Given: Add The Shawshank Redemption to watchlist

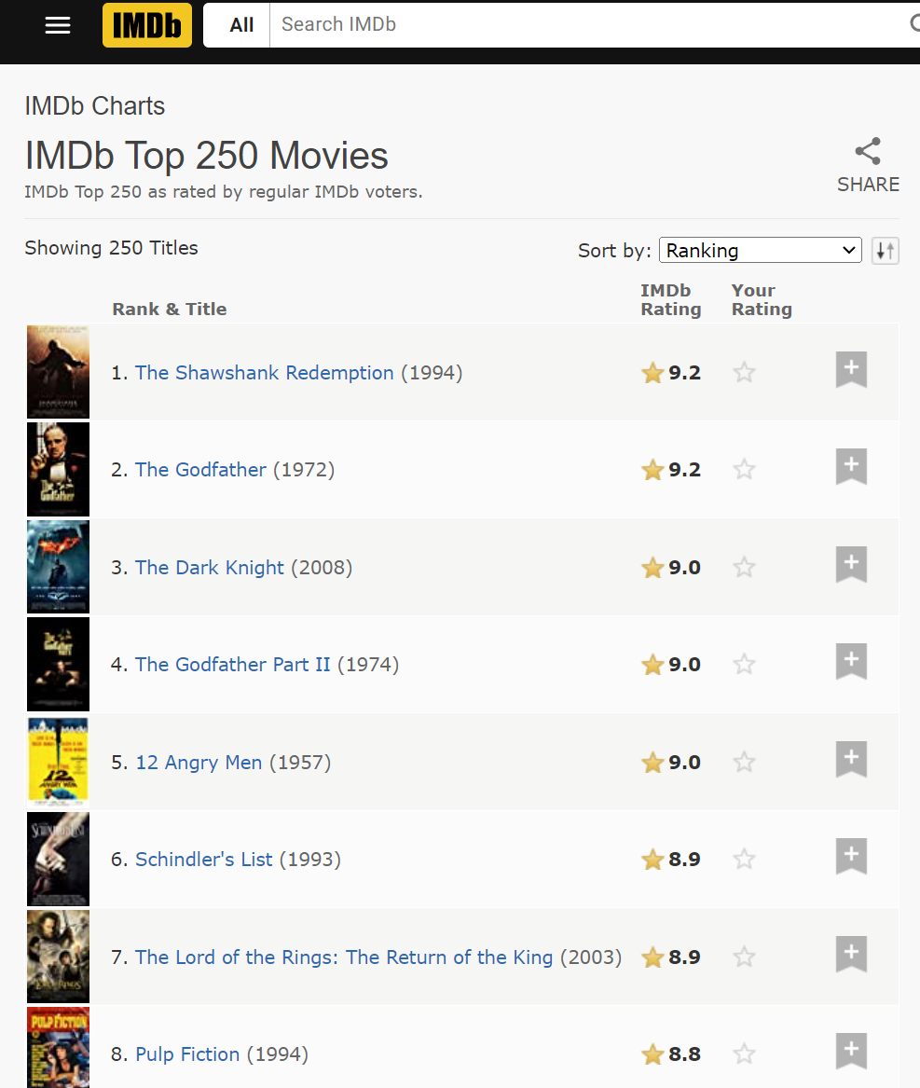Looking at the screenshot, I should (x=851, y=369).
